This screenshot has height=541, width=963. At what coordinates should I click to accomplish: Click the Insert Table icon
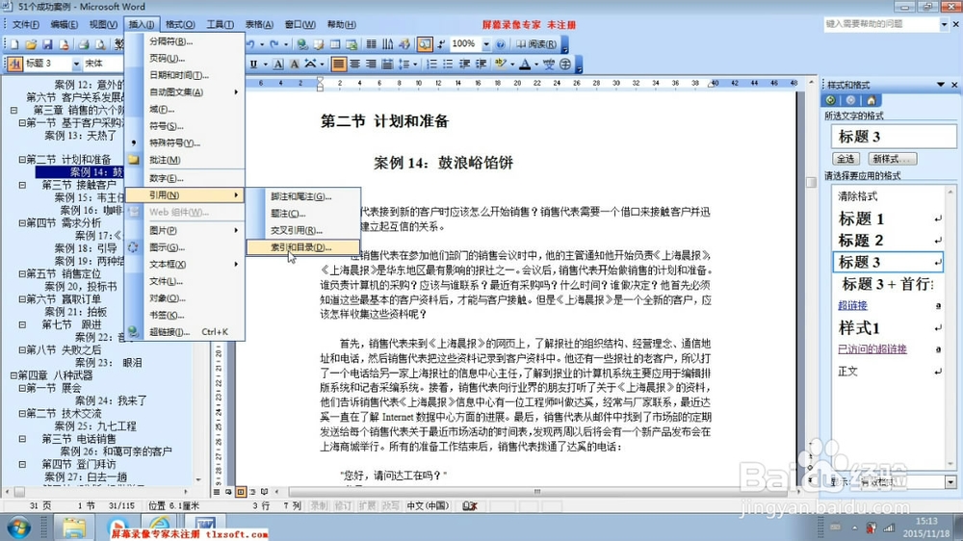335,44
